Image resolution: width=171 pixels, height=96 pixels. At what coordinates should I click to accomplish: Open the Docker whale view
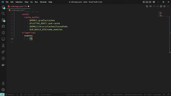coord(3,65)
